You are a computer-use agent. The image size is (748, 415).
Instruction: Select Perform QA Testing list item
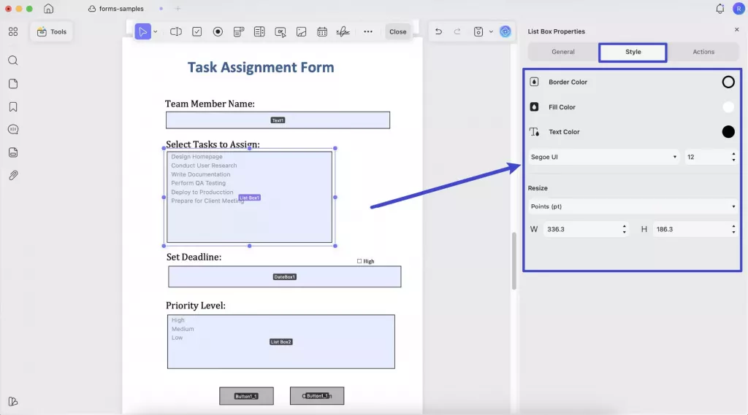click(198, 183)
